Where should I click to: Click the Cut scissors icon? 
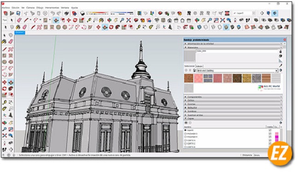[26, 13]
